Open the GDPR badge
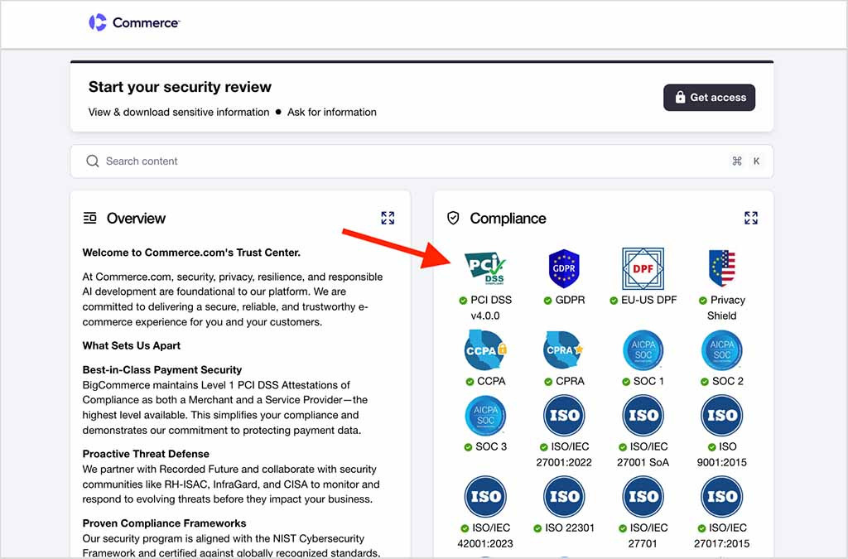 pos(564,268)
